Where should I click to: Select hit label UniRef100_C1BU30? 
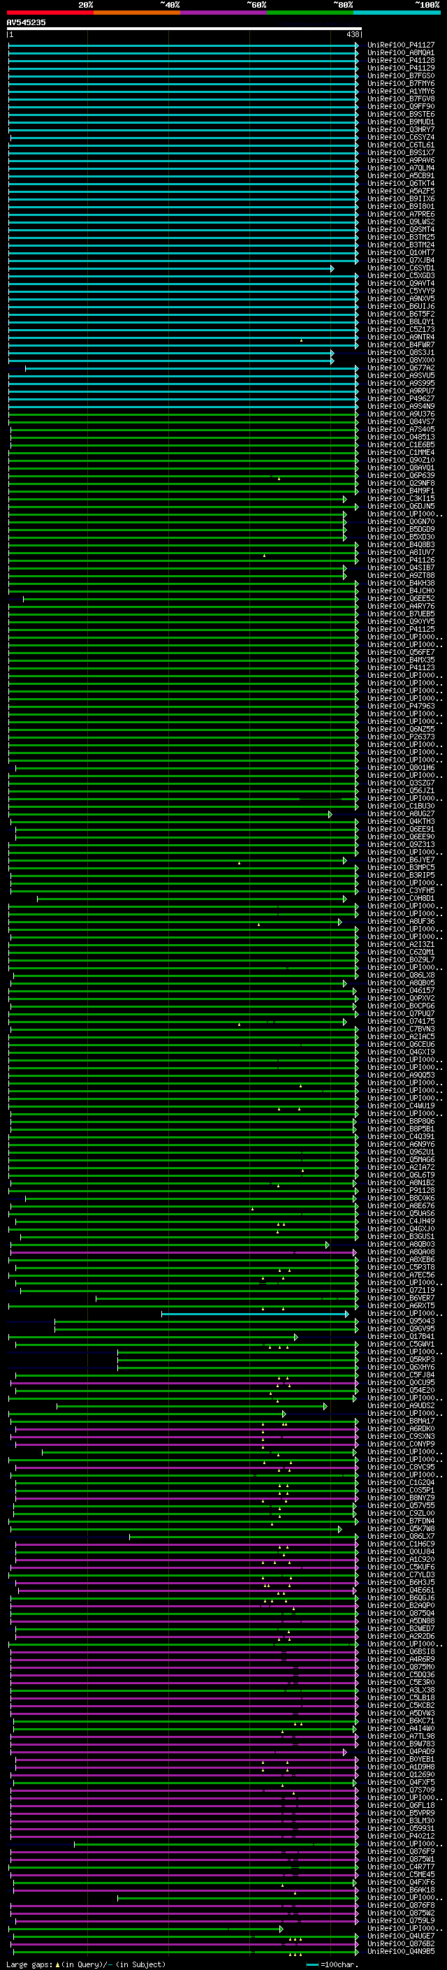[401, 806]
